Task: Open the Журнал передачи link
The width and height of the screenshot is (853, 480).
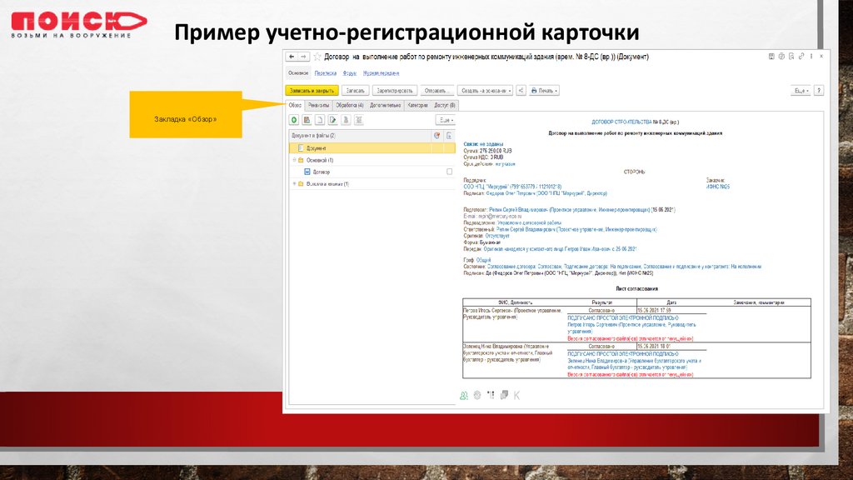Action: click(x=381, y=73)
